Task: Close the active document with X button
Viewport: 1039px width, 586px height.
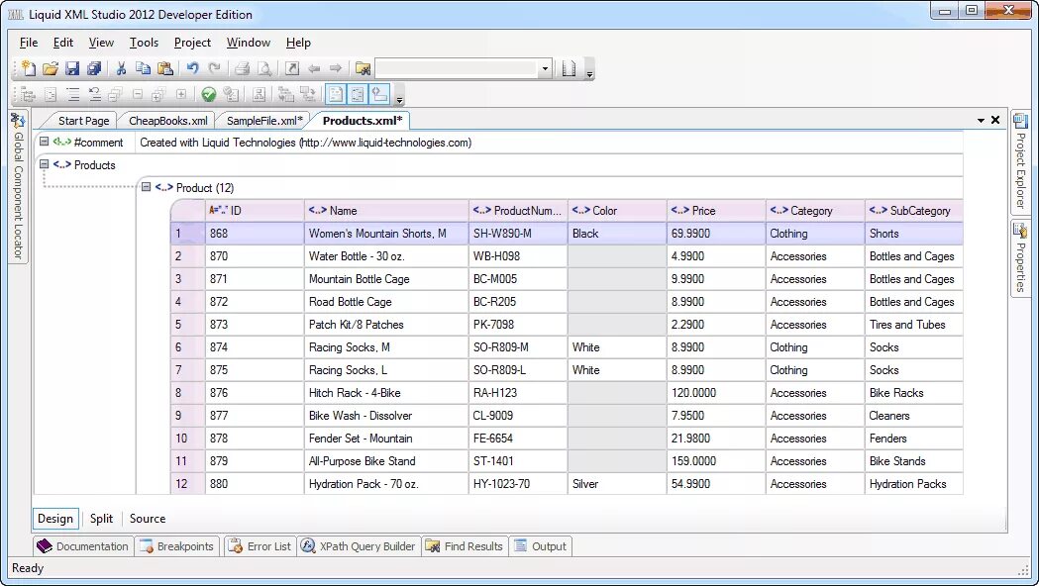Action: [x=995, y=120]
